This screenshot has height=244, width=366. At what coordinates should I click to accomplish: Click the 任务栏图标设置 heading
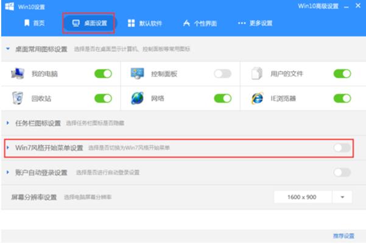pos(38,123)
